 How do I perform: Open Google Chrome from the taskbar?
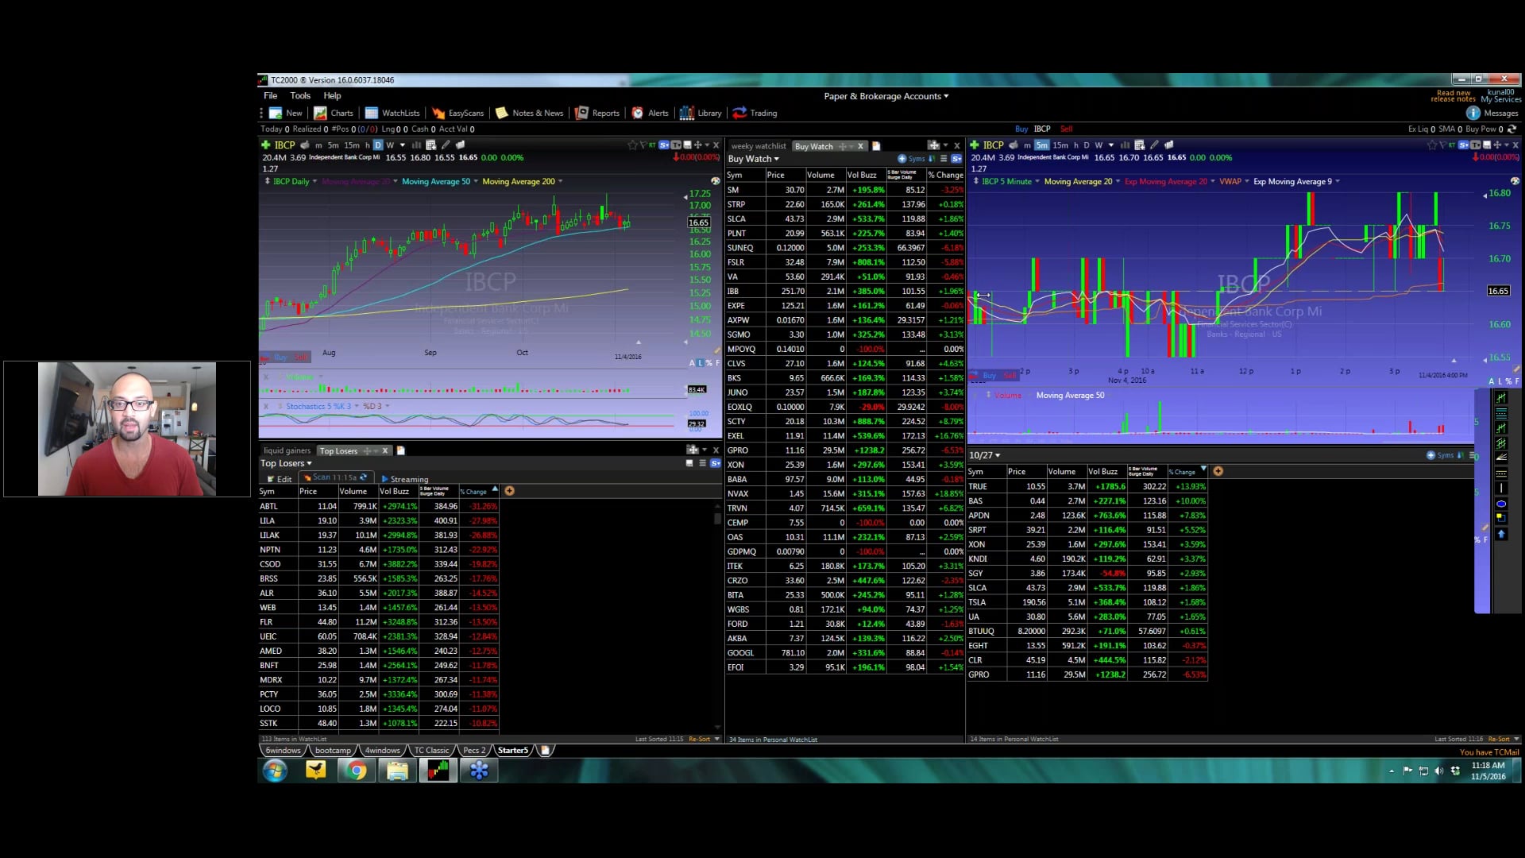click(357, 770)
